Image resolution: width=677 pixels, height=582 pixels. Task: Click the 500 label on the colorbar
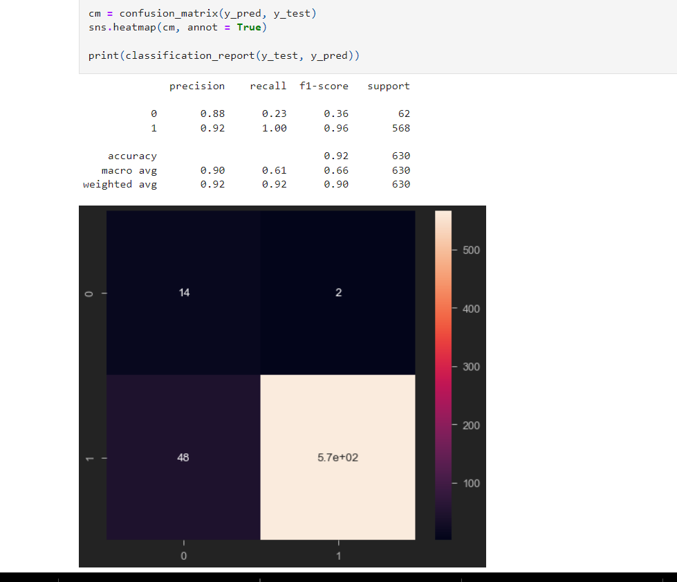tap(471, 251)
